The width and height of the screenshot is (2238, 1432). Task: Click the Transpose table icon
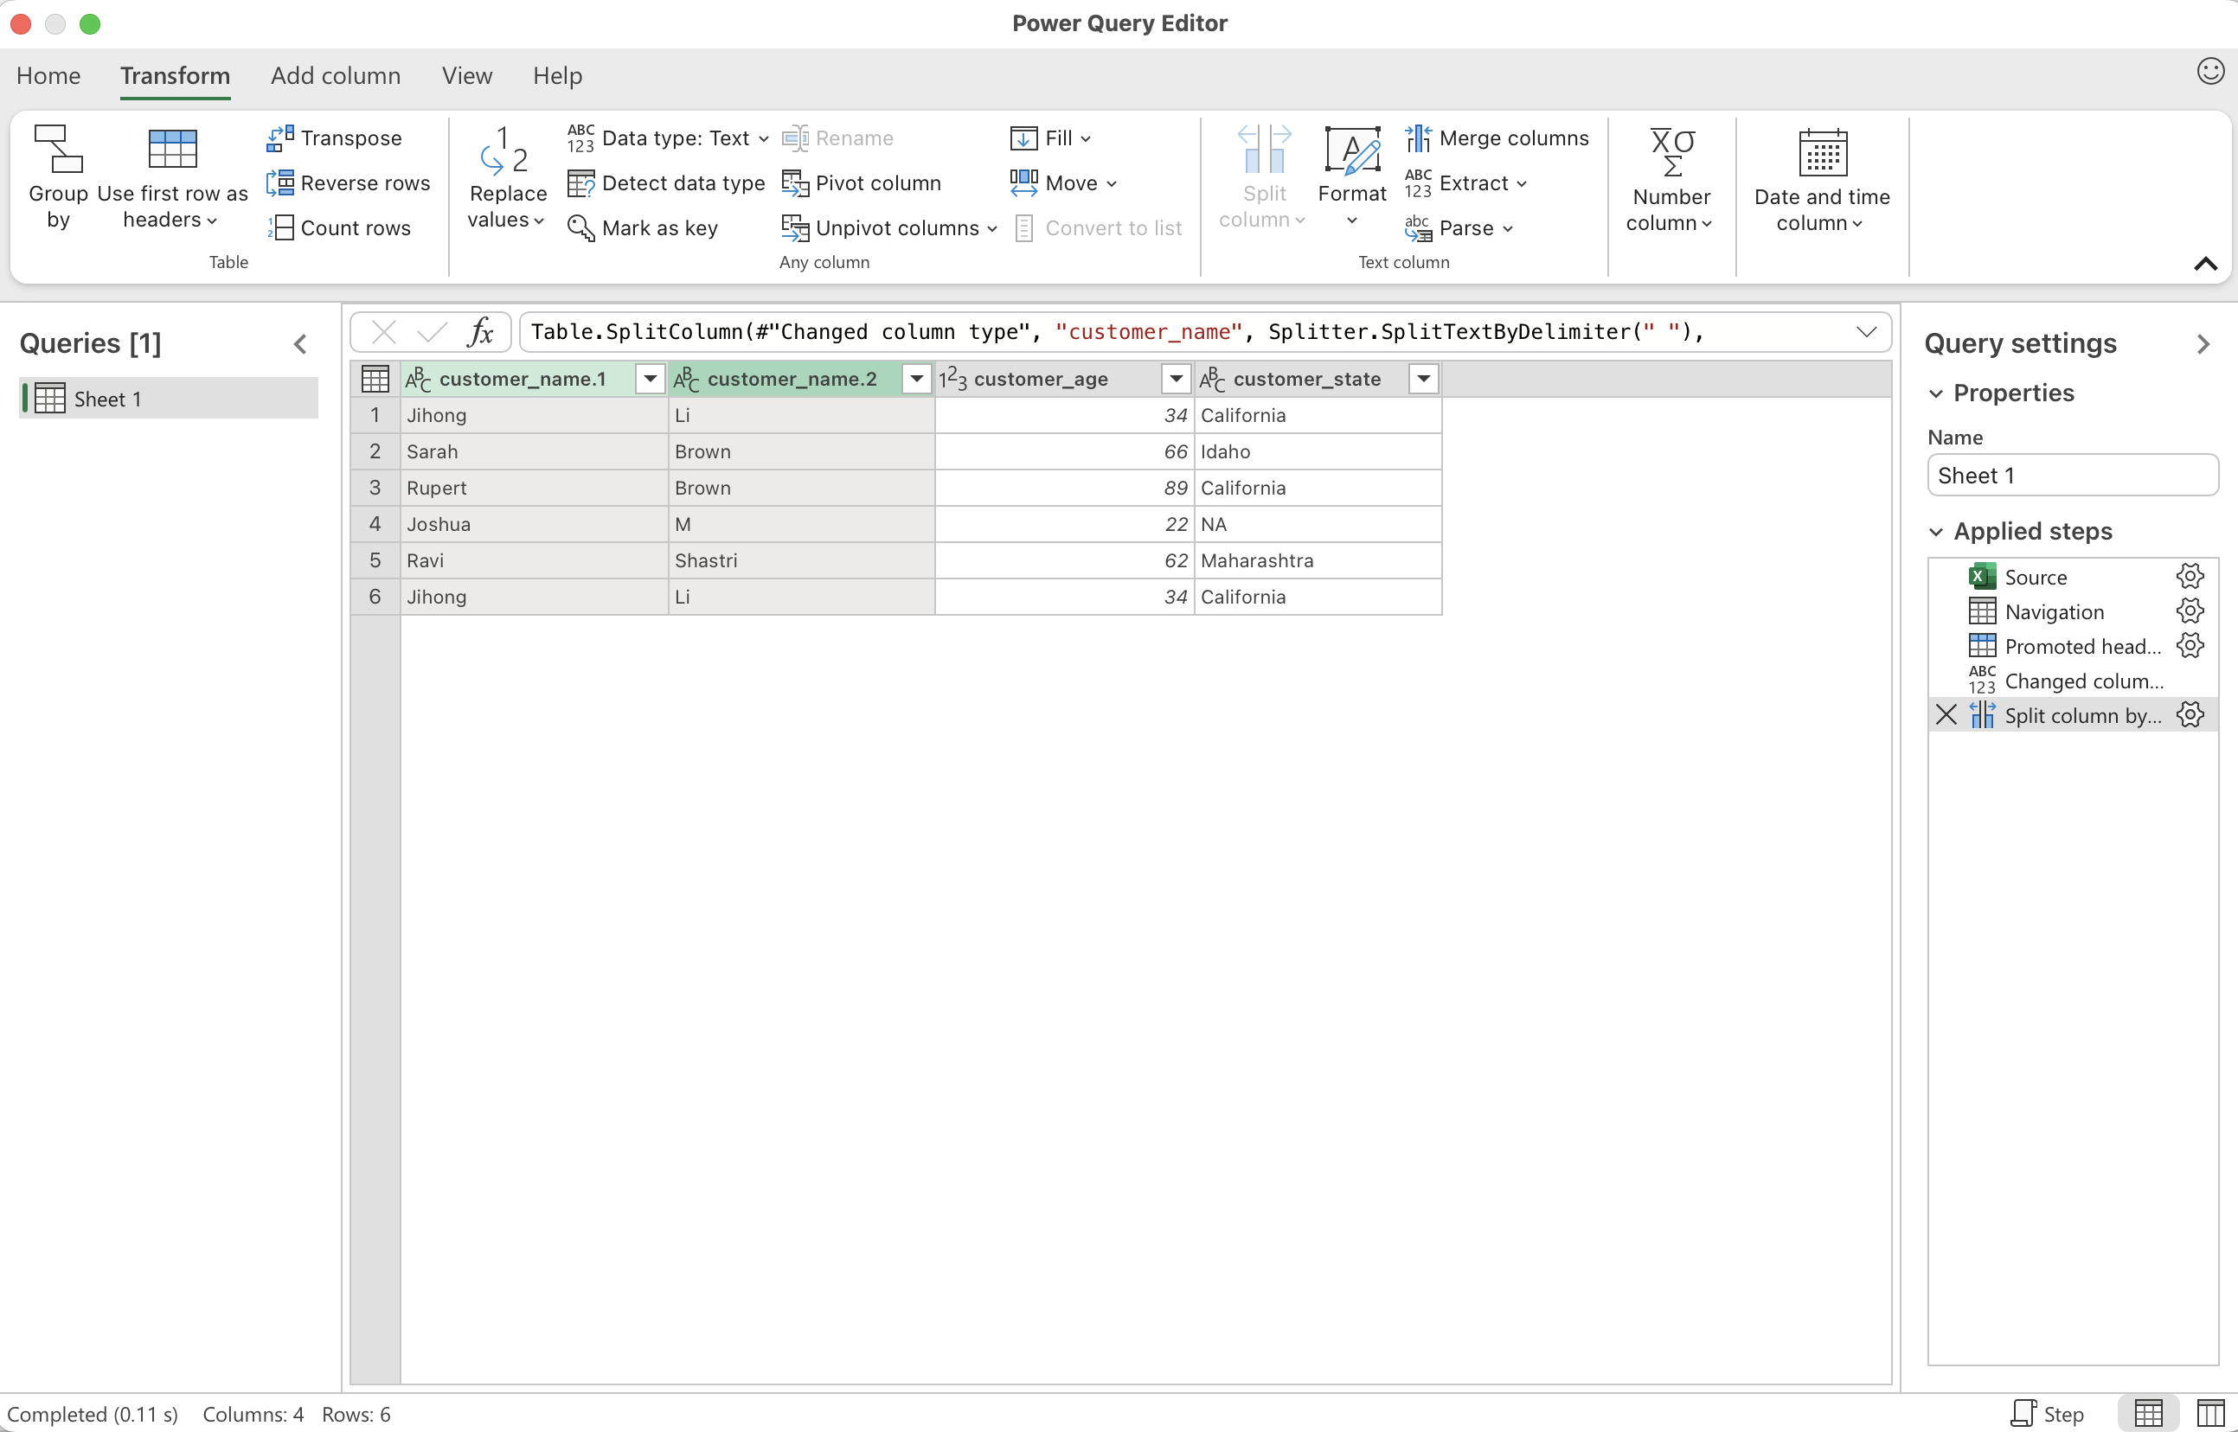pyautogui.click(x=280, y=137)
